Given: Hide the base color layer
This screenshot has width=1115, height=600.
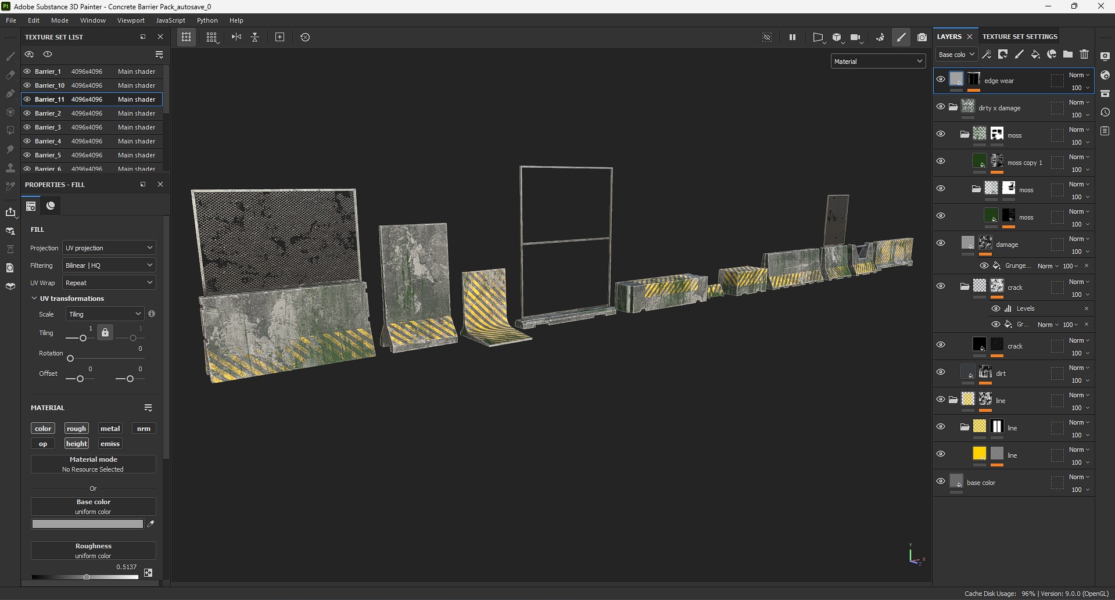Looking at the screenshot, I should click(x=940, y=481).
